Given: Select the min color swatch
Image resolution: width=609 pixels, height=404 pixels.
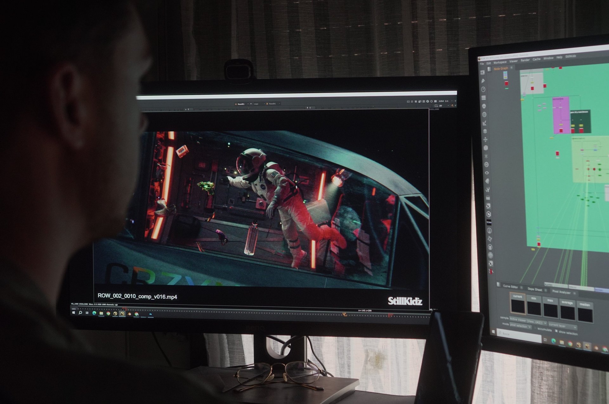Looking at the screenshot, I should [x=534, y=306].
